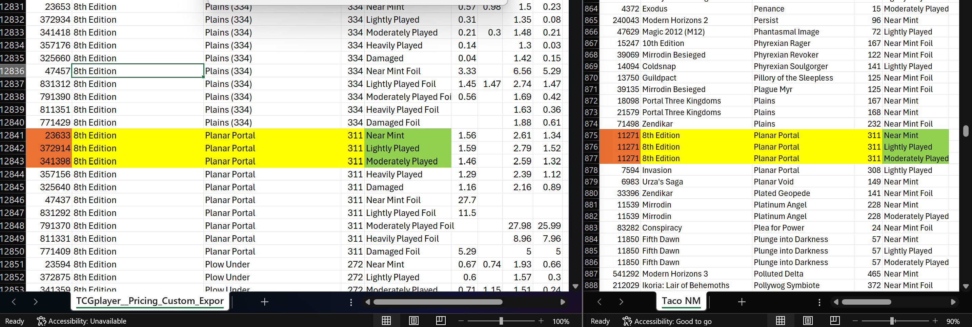Click the left window horizontal scrollbar thumb
This screenshot has width=972, height=327.
pyautogui.click(x=438, y=302)
